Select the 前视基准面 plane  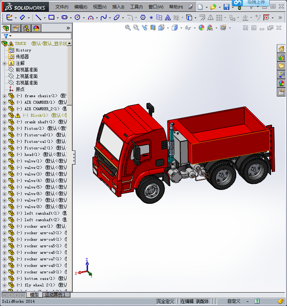(x=27, y=70)
